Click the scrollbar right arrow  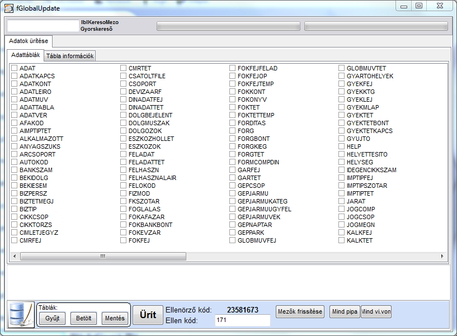click(442, 257)
